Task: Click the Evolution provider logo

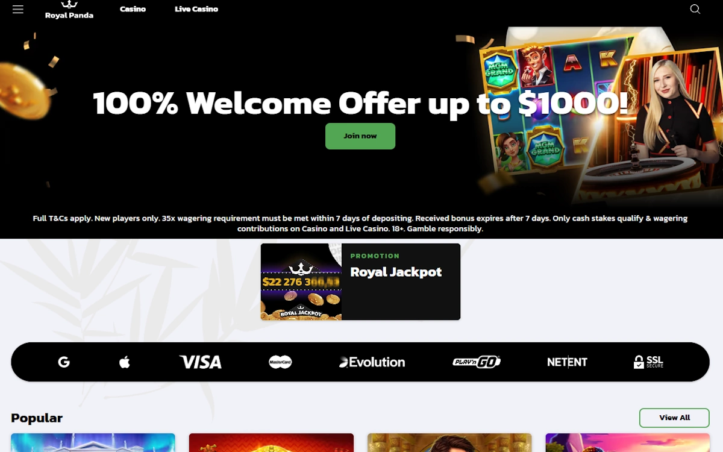Action: pos(372,362)
